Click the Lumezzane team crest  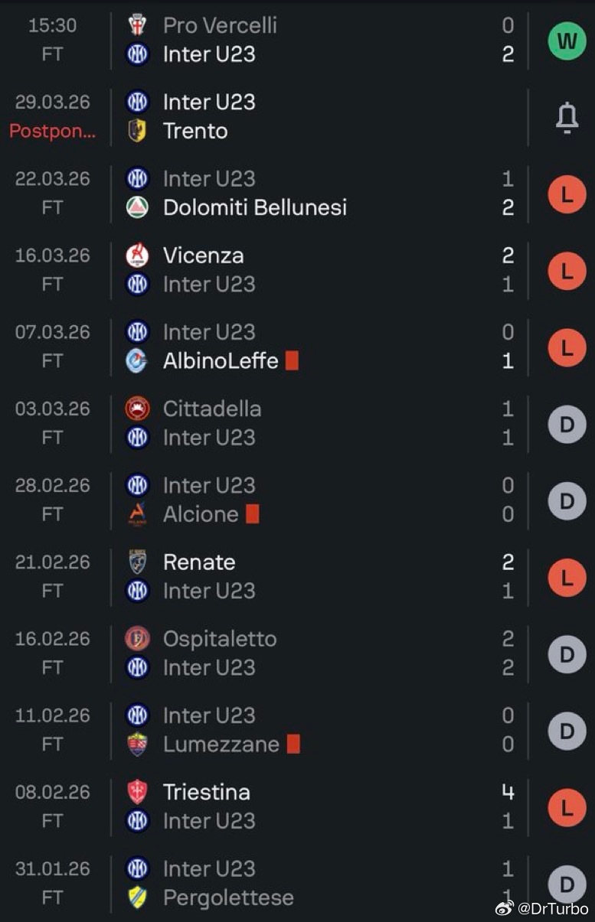(x=137, y=744)
